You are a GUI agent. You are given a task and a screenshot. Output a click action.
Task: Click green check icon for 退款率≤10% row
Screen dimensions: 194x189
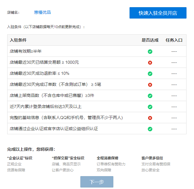point(150,74)
